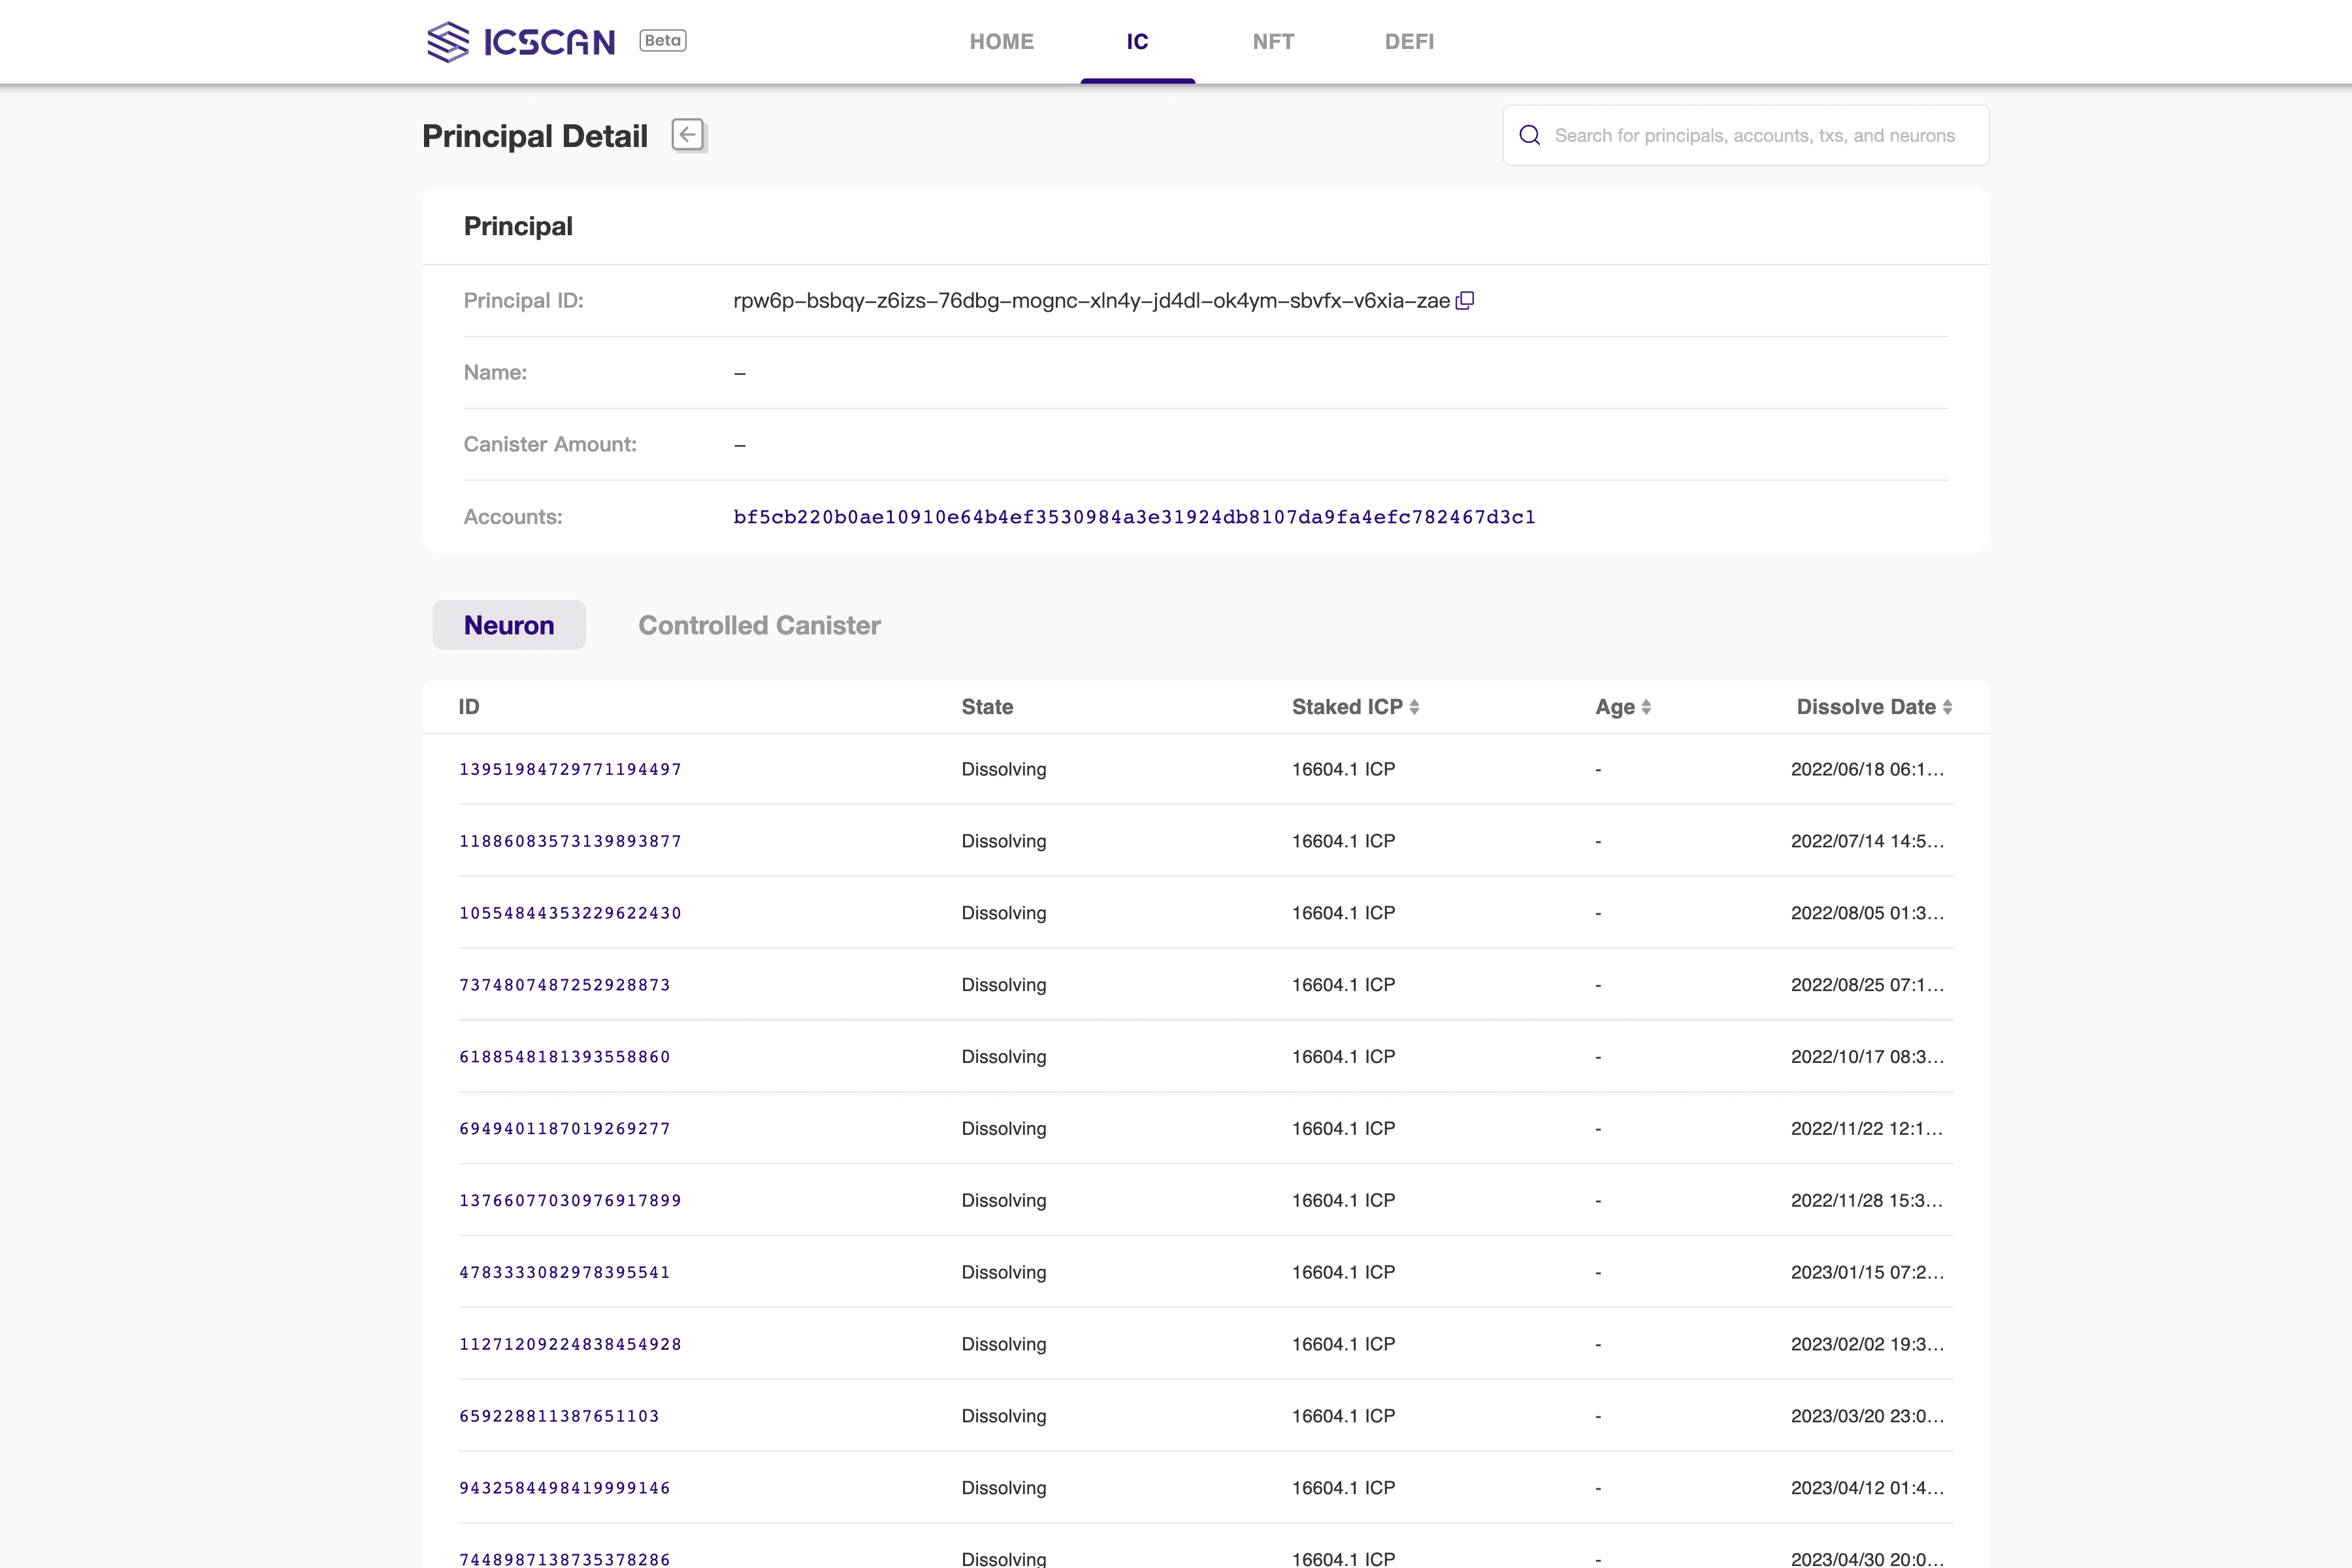Select the Neuron tab
The height and width of the screenshot is (1568, 2352).
508,625
